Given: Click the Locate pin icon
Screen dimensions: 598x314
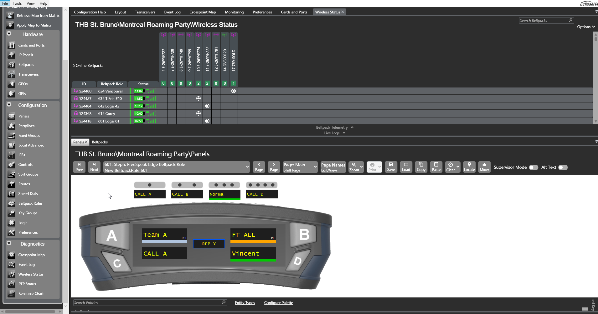Looking at the screenshot, I should coord(469,167).
